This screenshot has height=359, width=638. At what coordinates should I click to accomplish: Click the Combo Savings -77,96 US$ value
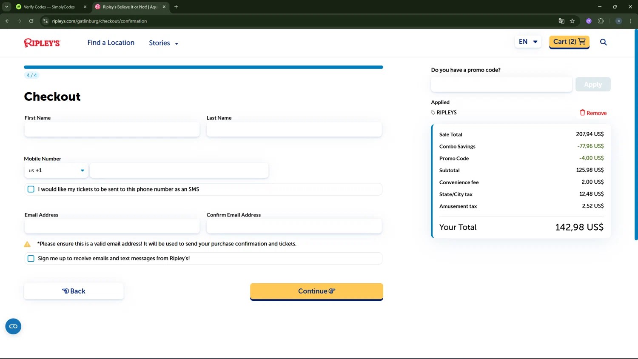[590, 146]
